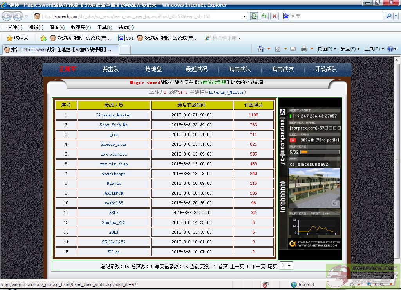Click the Read Mail envelope icon
Image resolution: width=401 pixels, height=290 pixels.
click(293, 49)
